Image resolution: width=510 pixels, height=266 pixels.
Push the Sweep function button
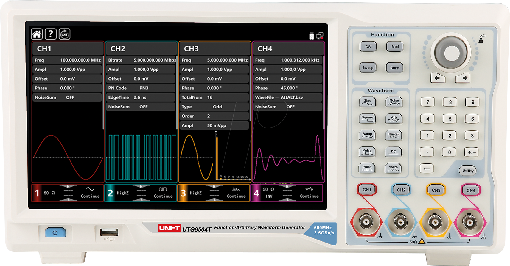pos(368,68)
